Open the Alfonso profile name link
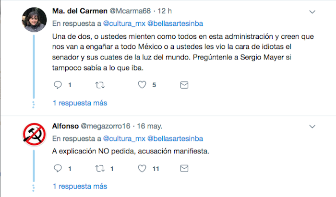 [x=65, y=127]
